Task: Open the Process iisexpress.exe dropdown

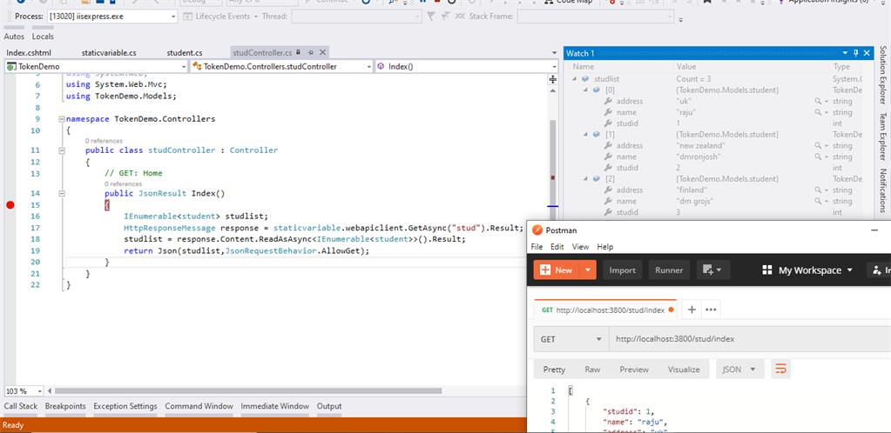Action: click(174, 17)
